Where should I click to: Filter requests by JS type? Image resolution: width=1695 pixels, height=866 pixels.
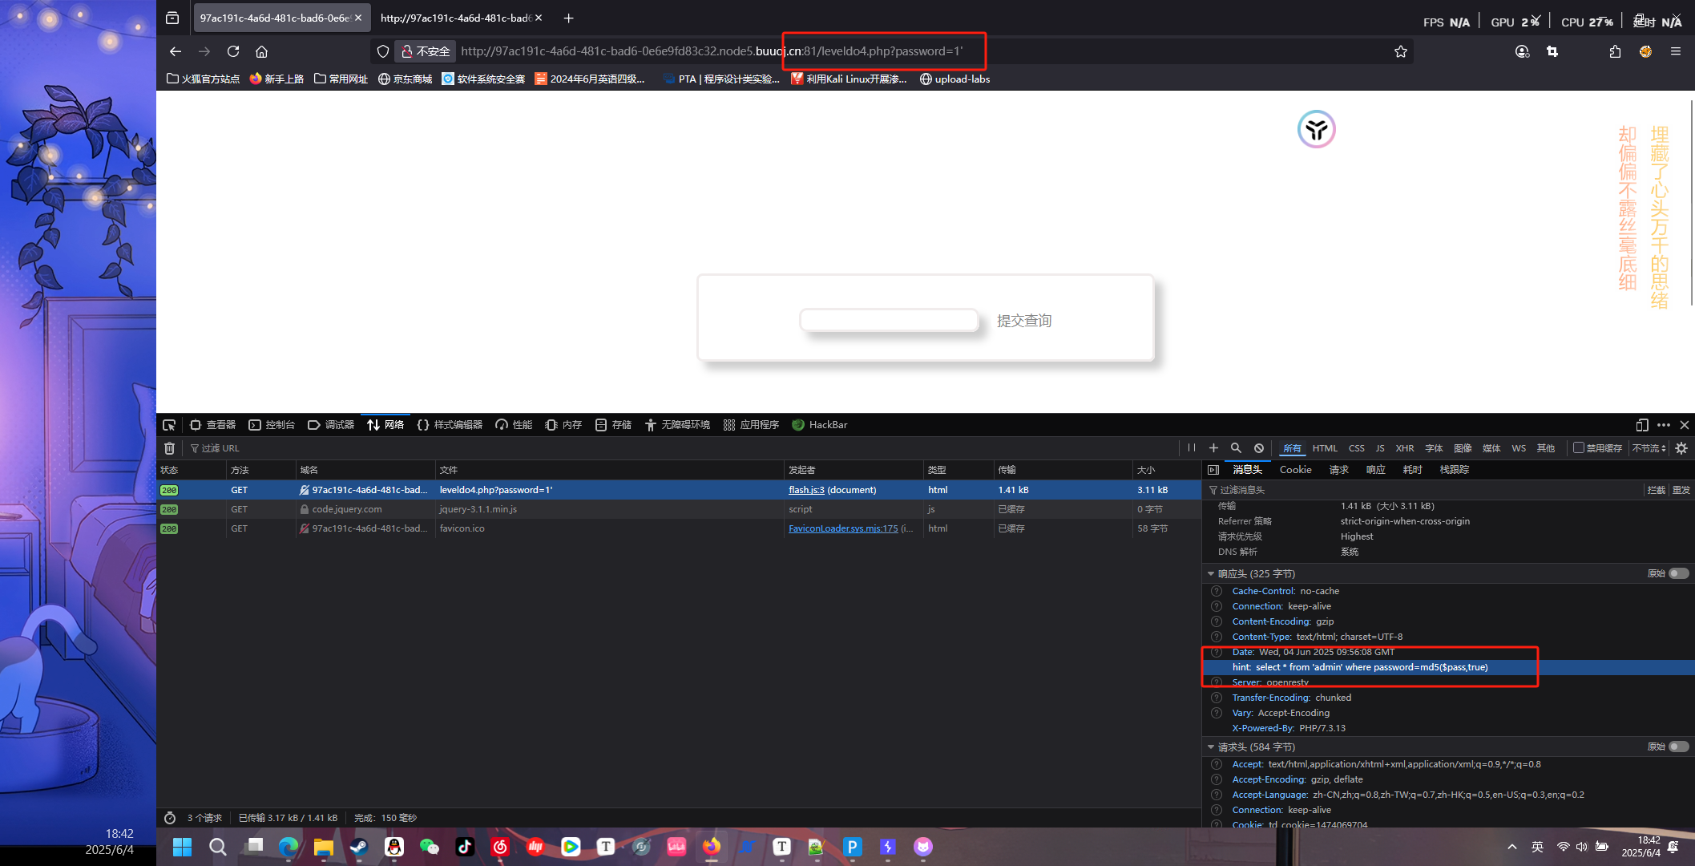coord(1379,448)
